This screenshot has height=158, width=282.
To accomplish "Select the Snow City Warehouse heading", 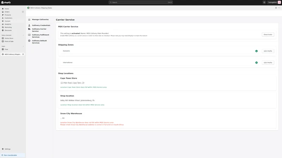I will click(71, 113).
